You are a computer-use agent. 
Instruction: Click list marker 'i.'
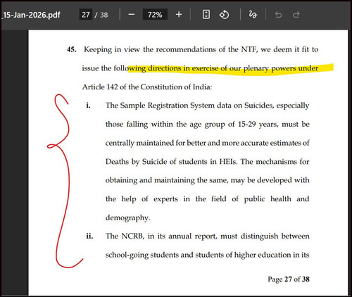pos(88,106)
